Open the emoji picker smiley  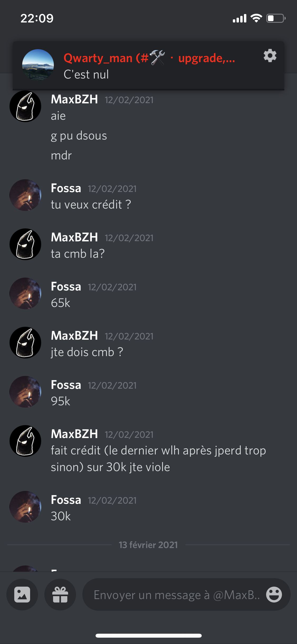[x=274, y=595]
